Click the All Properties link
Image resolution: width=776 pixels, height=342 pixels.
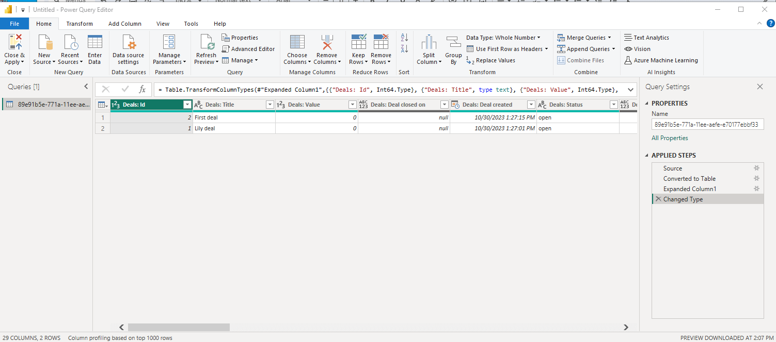(x=670, y=138)
